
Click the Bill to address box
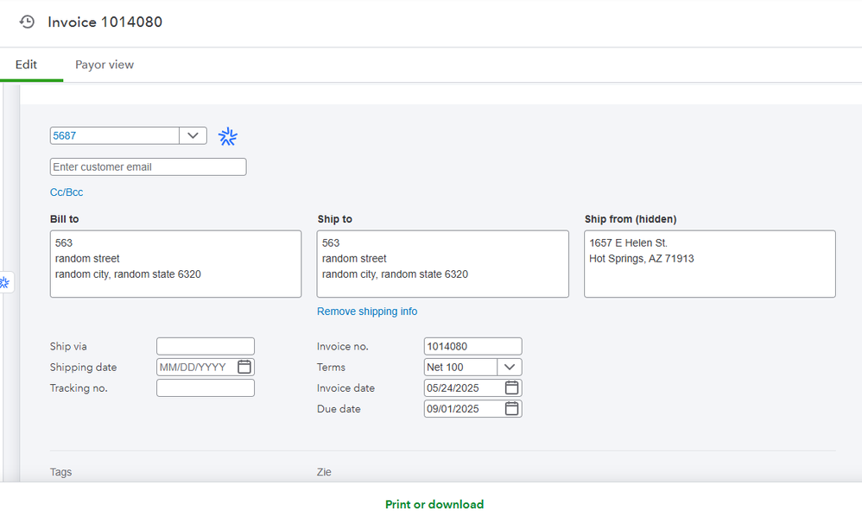175,263
